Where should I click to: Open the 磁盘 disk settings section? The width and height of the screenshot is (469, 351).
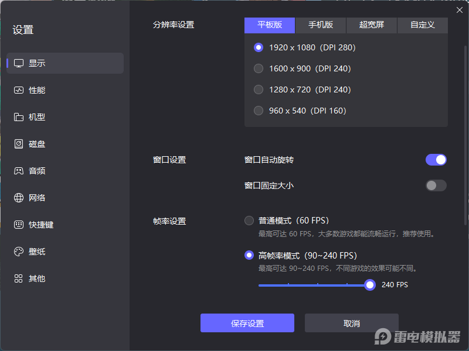[36, 144]
